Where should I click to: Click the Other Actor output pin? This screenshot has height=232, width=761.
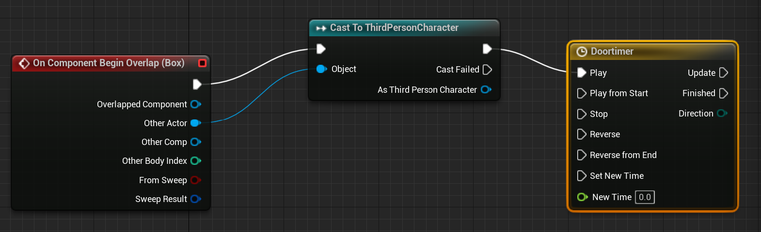(196, 123)
